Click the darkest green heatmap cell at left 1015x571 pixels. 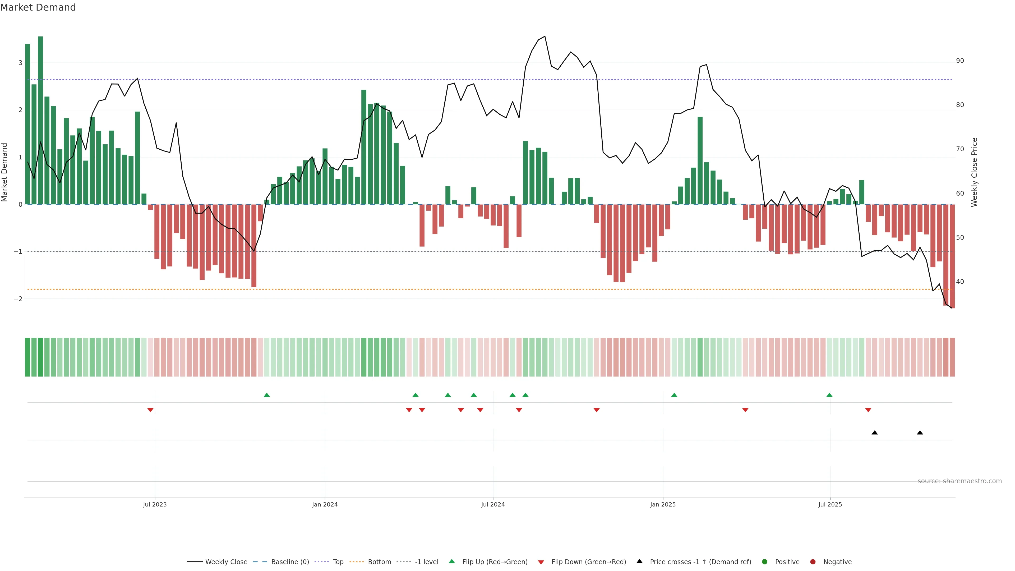[x=40, y=357]
